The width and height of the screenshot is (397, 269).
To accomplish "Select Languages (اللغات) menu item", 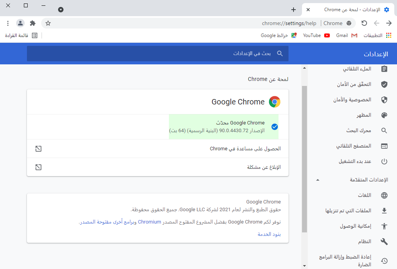I will tap(365, 195).
